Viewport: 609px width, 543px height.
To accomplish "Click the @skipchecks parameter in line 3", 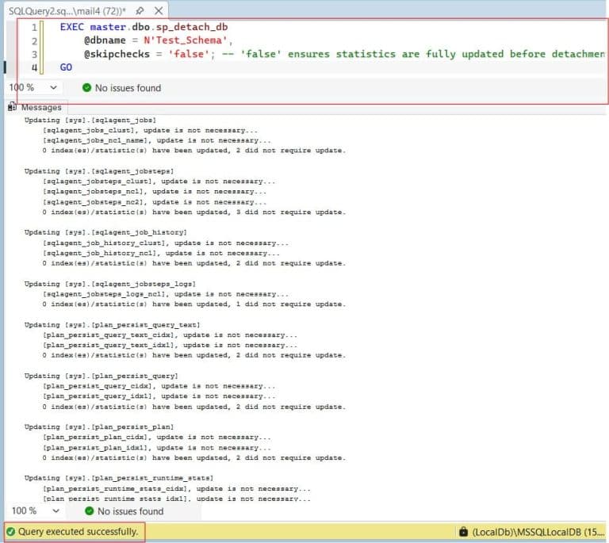I will [117, 54].
